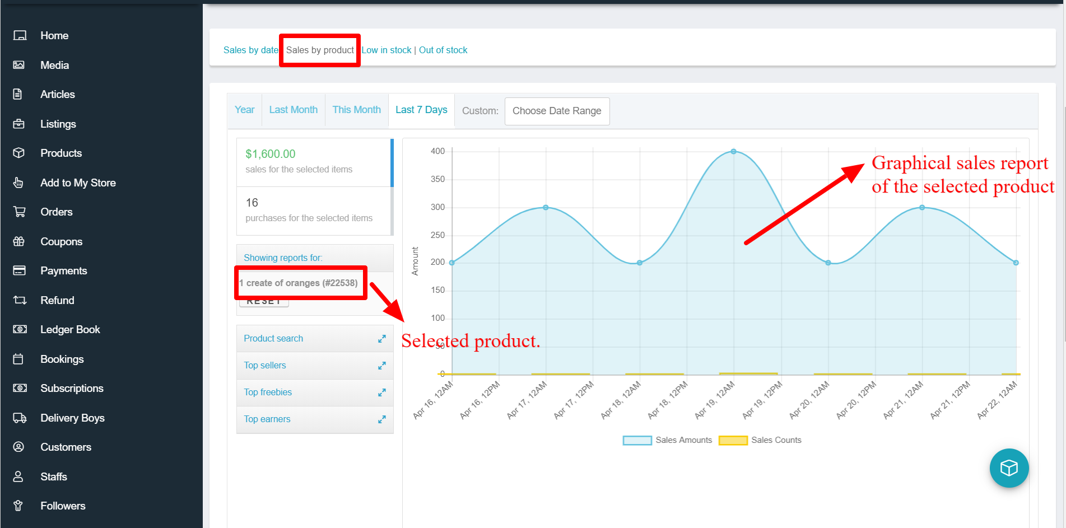Open the floating cube chat button
The height and width of the screenshot is (528, 1066).
pyautogui.click(x=1009, y=468)
